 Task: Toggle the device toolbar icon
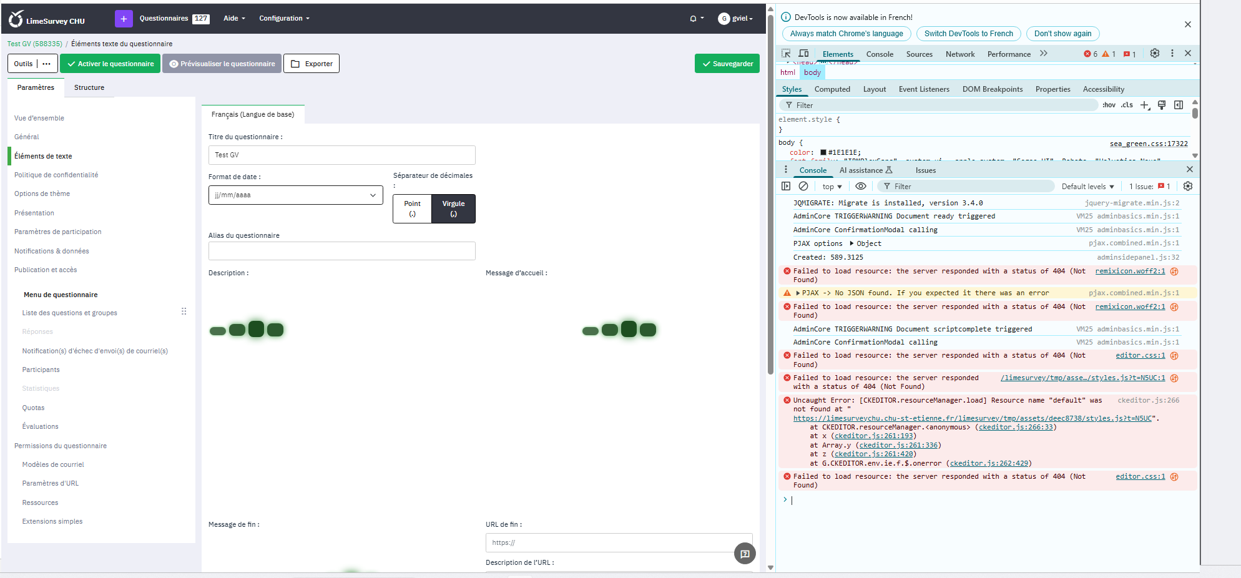point(803,54)
